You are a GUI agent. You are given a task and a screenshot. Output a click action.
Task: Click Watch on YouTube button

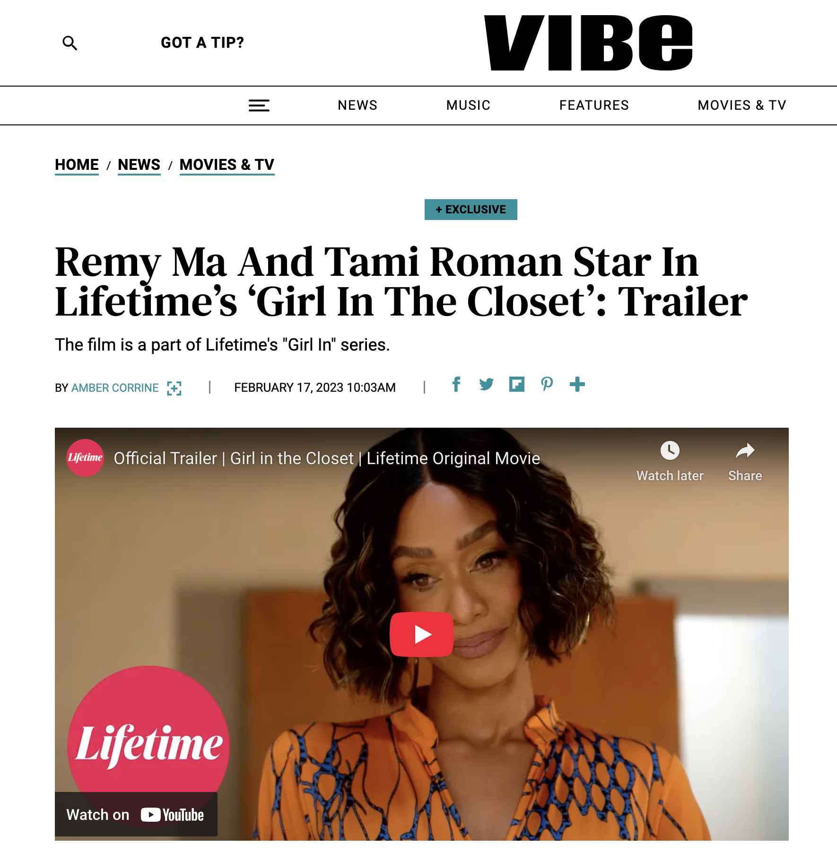click(136, 814)
